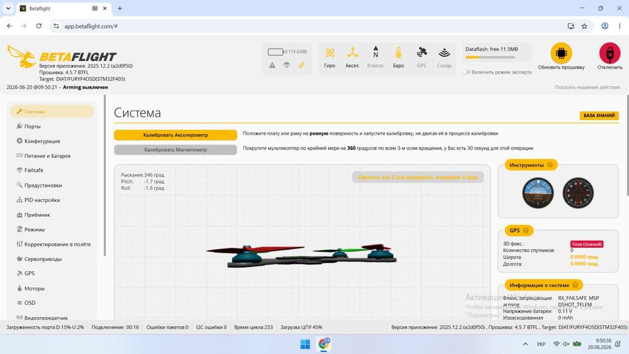629x354 pixels.
Task: Click the Knowledge Base button
Action: pos(599,116)
